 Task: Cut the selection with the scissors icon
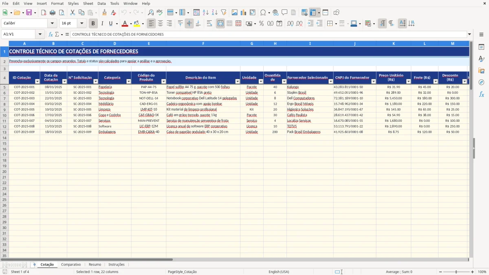pyautogui.click(x=73, y=13)
